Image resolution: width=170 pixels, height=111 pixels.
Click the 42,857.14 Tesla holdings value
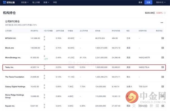35,67
